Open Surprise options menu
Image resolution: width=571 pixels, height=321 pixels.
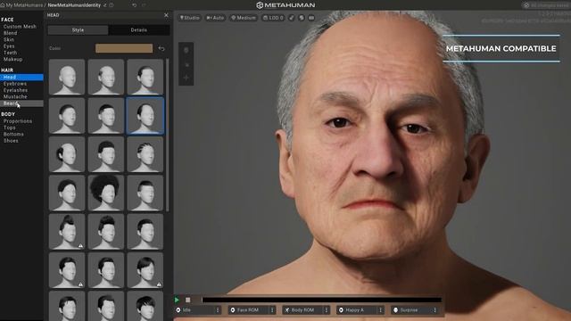click(x=434, y=310)
